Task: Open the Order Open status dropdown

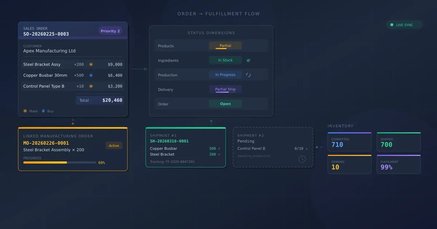Action: pos(225,104)
